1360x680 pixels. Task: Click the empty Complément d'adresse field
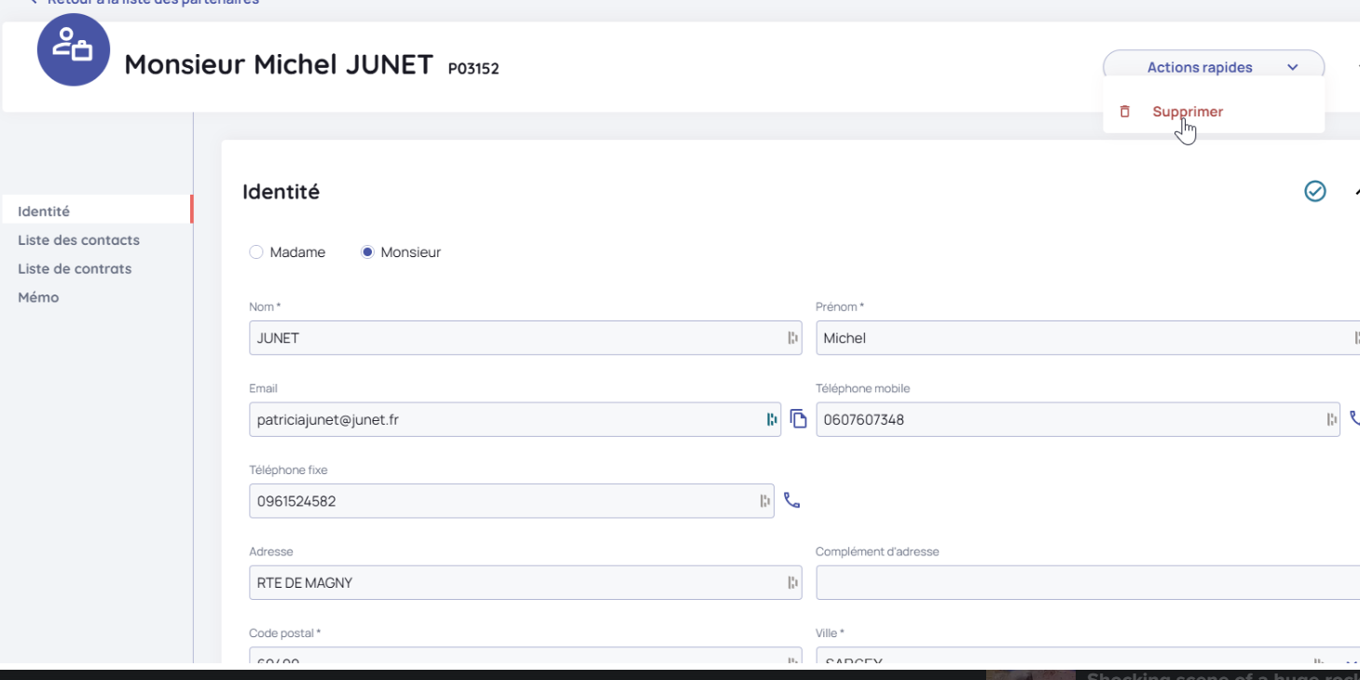tap(1081, 583)
